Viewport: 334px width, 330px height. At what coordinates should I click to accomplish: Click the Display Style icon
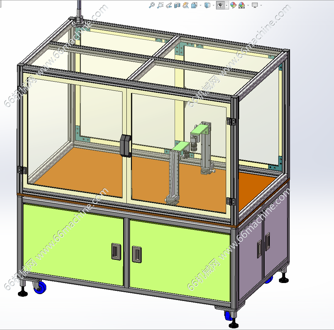coord(207,5)
